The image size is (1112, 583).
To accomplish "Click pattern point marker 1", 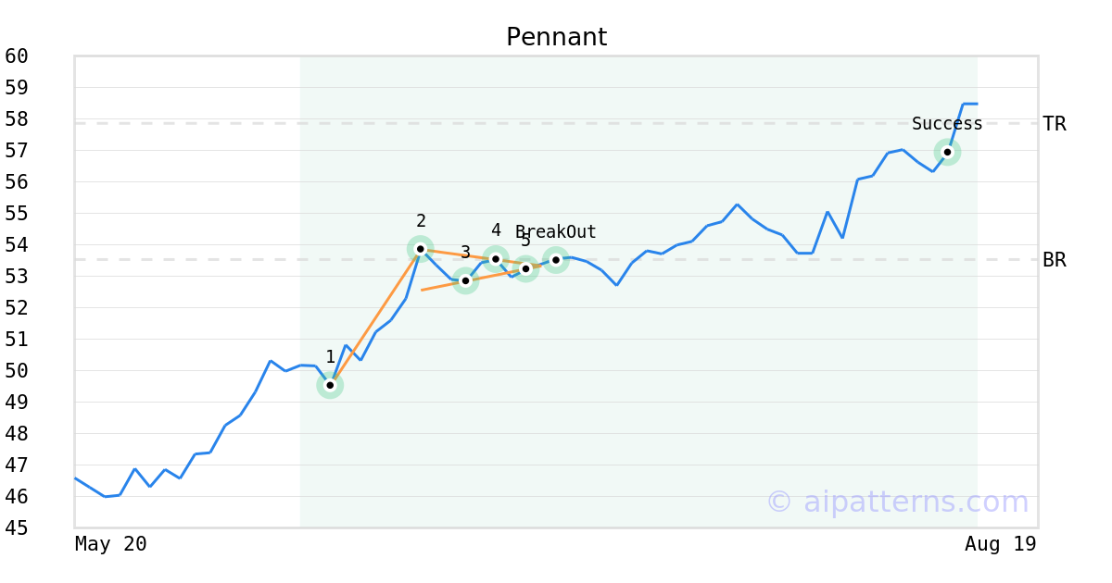I will [330, 385].
